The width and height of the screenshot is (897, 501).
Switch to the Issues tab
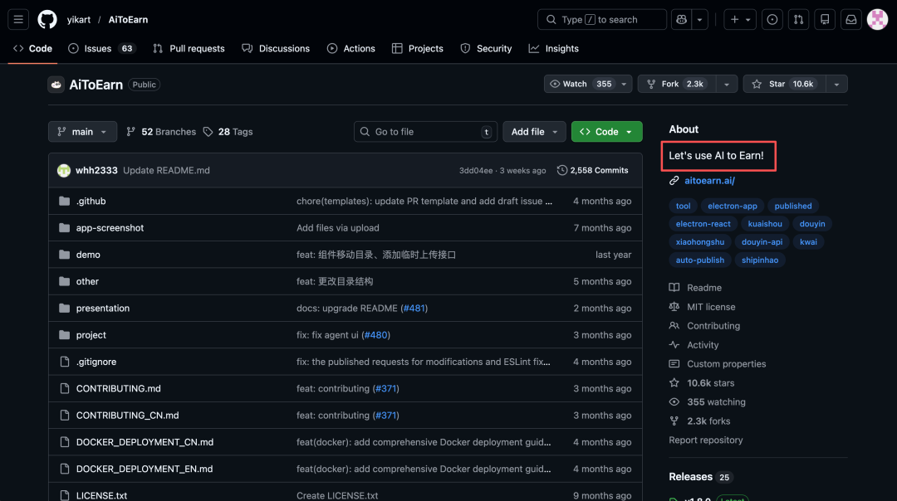click(97, 49)
